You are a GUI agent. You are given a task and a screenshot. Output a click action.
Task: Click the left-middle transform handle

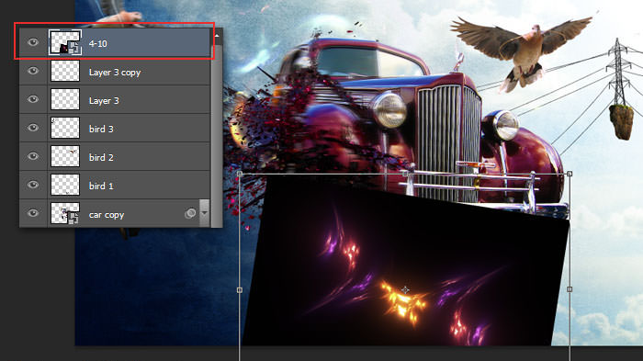(x=240, y=290)
